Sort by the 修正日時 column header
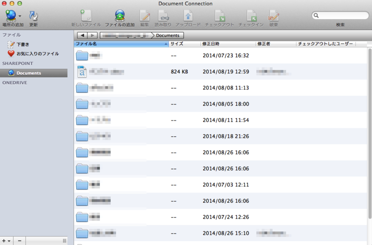372x245 pixels. coord(228,44)
